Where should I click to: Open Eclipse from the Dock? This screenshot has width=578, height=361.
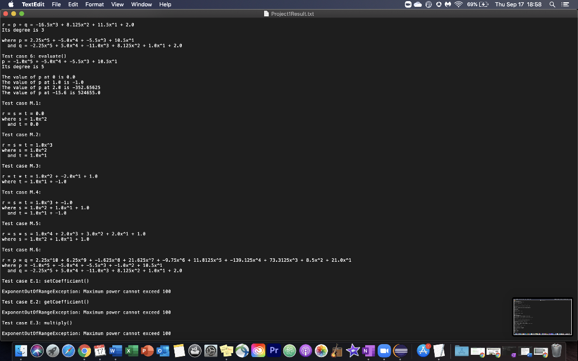tap(401, 350)
